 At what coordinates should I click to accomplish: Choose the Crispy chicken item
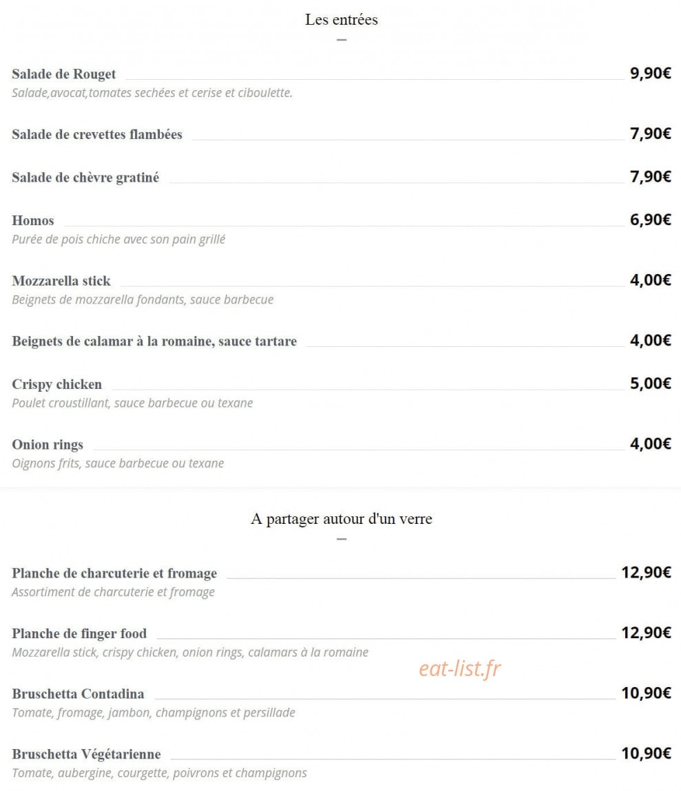[57, 384]
